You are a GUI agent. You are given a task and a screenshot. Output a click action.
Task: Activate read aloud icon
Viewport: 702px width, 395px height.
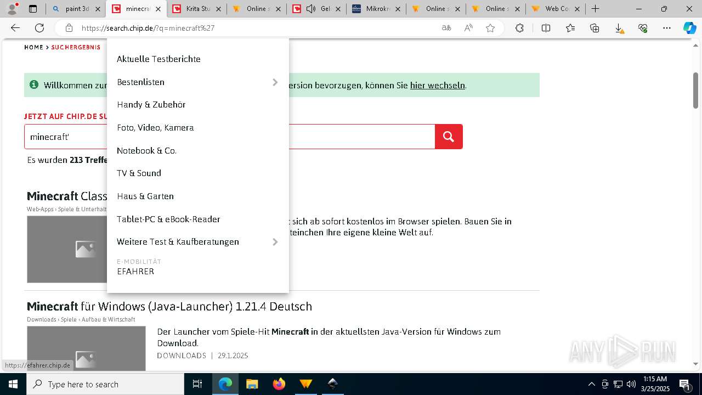click(468, 28)
